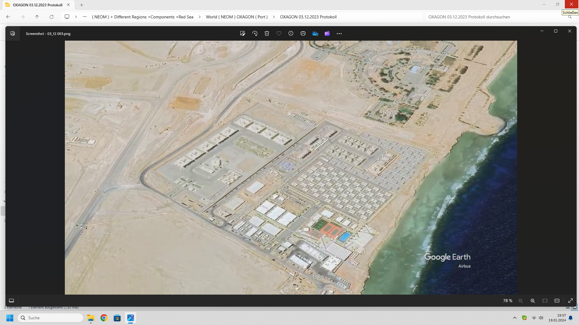Open Microsoft Store from the taskbar
Image resolution: width=579 pixels, height=325 pixels.
[117, 318]
